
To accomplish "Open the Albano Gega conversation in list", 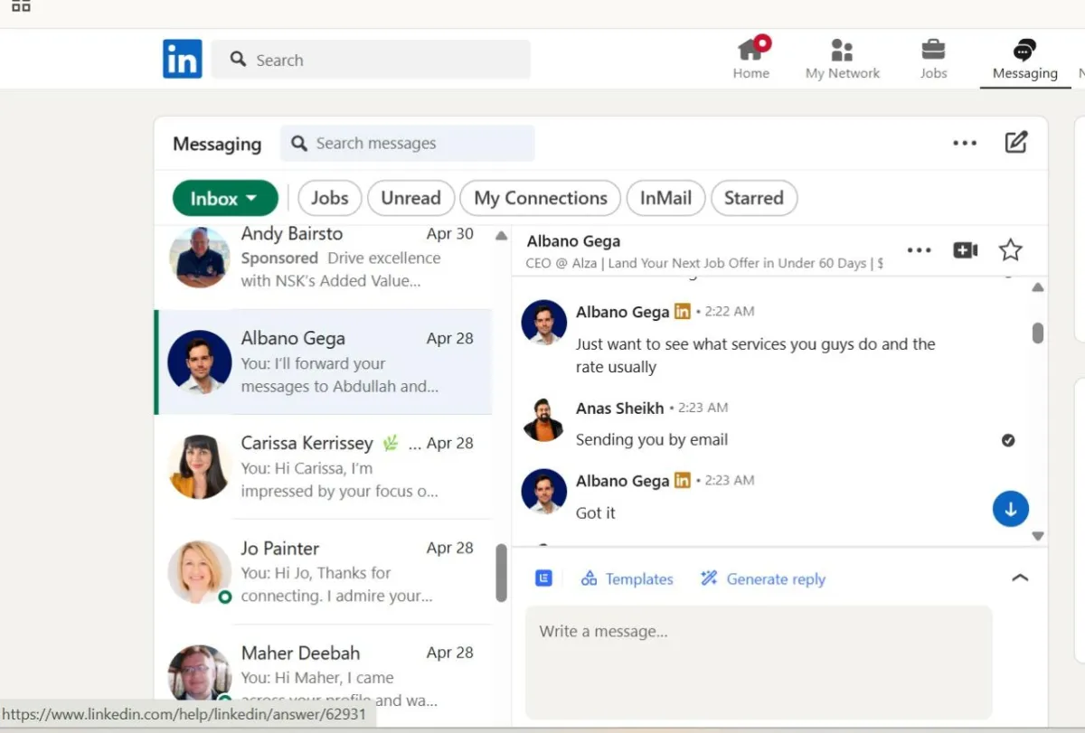I will coord(323,362).
